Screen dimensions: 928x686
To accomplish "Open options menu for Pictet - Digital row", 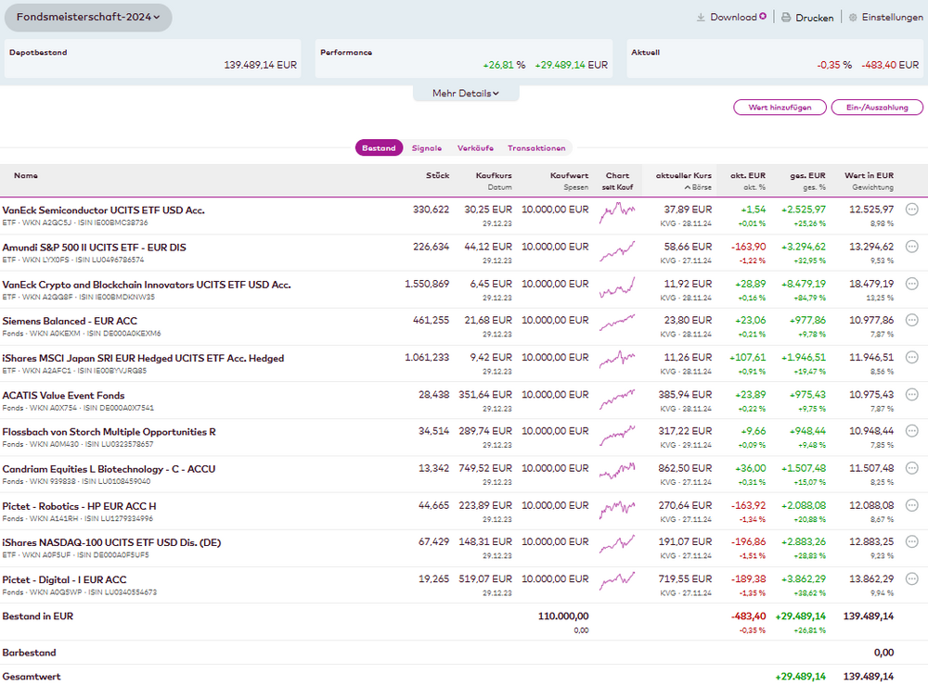I will pyautogui.click(x=911, y=579).
